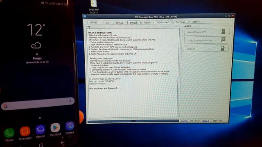Switch to the History tab
262x147 pixels.
coord(196,22)
